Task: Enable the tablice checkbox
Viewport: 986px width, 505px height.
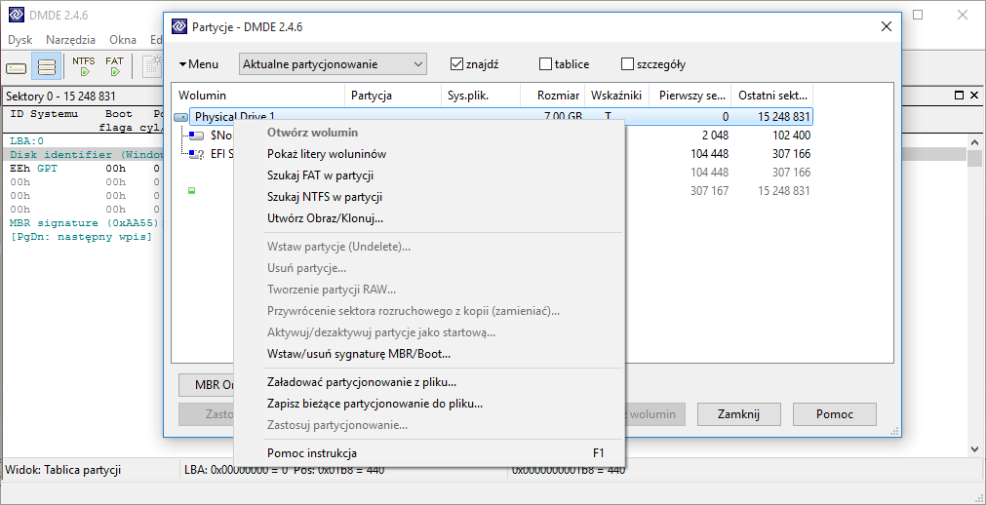Action: coord(546,64)
